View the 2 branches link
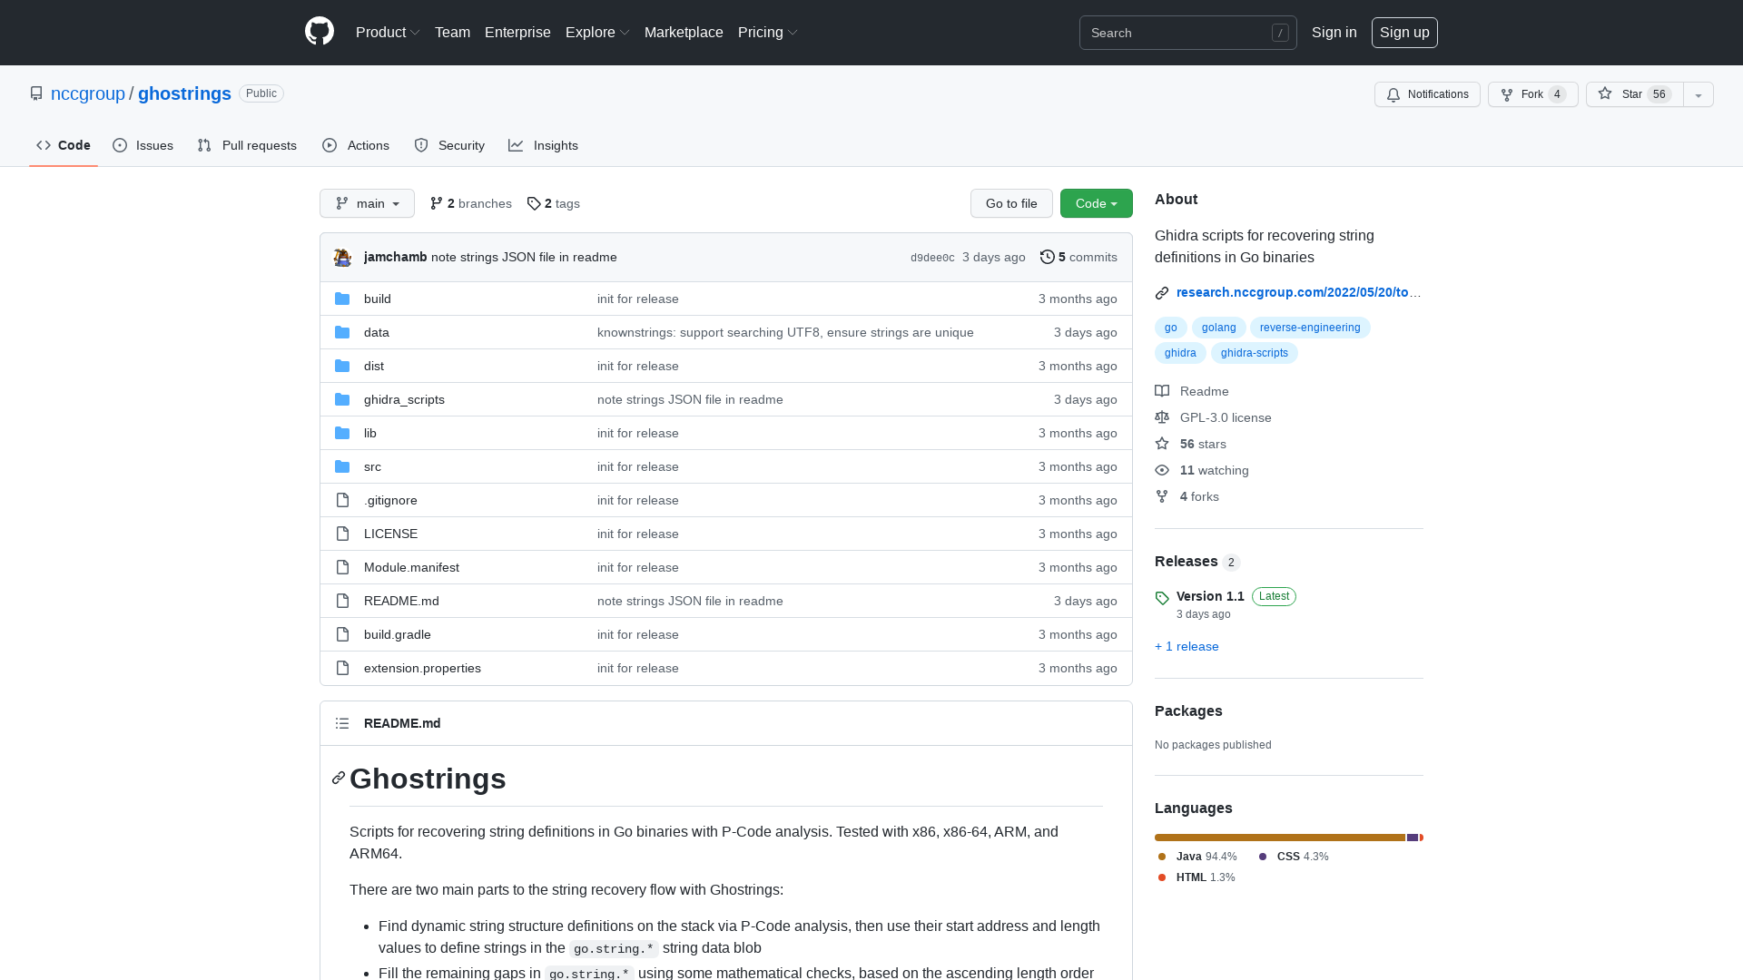Image resolution: width=1743 pixels, height=980 pixels. coord(470,203)
